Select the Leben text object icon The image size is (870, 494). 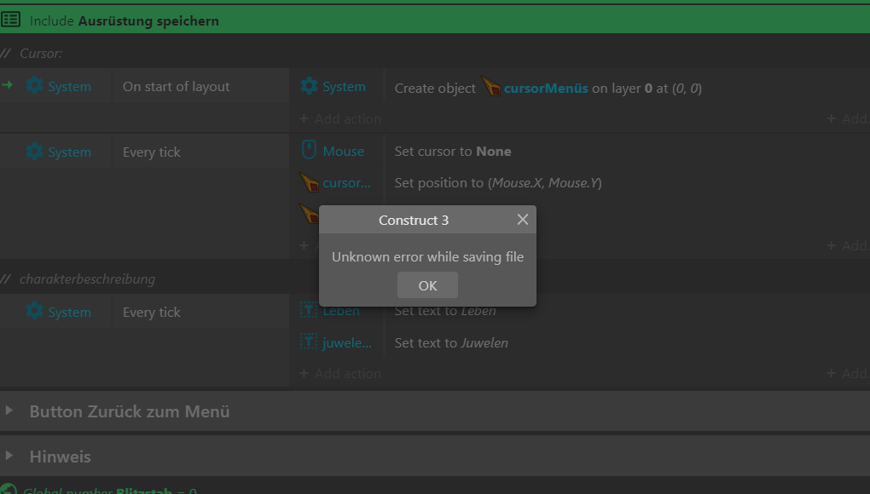[309, 311]
